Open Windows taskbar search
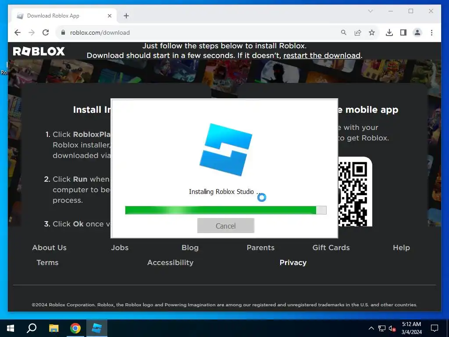 [x=32, y=328]
